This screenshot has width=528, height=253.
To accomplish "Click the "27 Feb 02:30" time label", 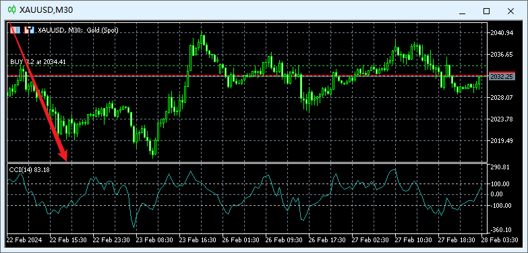I will point(370,240).
